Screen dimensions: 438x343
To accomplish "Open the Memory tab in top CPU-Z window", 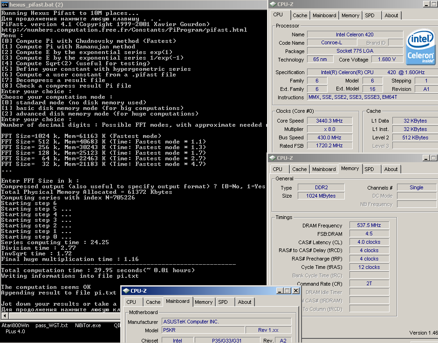I will point(350,16).
